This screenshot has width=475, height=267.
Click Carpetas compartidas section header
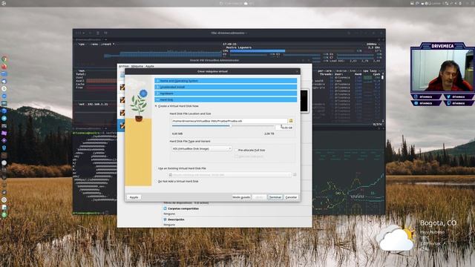183,208
